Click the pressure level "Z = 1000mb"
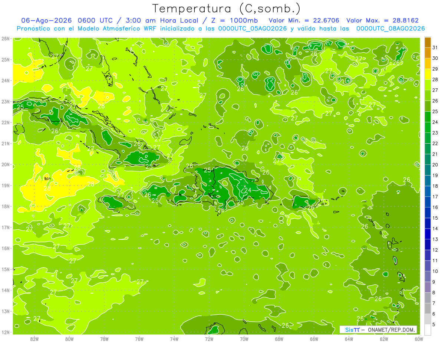445x344 pixels. pos(234,20)
